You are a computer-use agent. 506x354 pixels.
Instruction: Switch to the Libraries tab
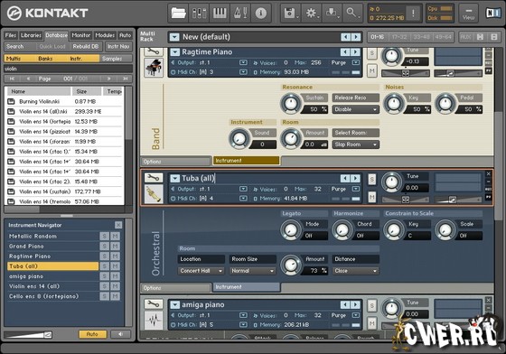pos(31,35)
